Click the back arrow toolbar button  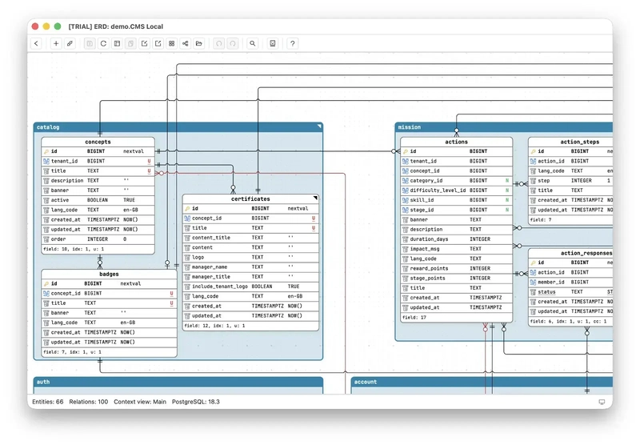coord(36,43)
